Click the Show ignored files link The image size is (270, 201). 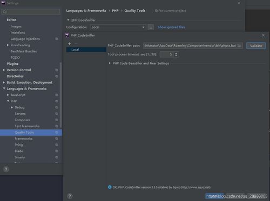(x=171, y=27)
